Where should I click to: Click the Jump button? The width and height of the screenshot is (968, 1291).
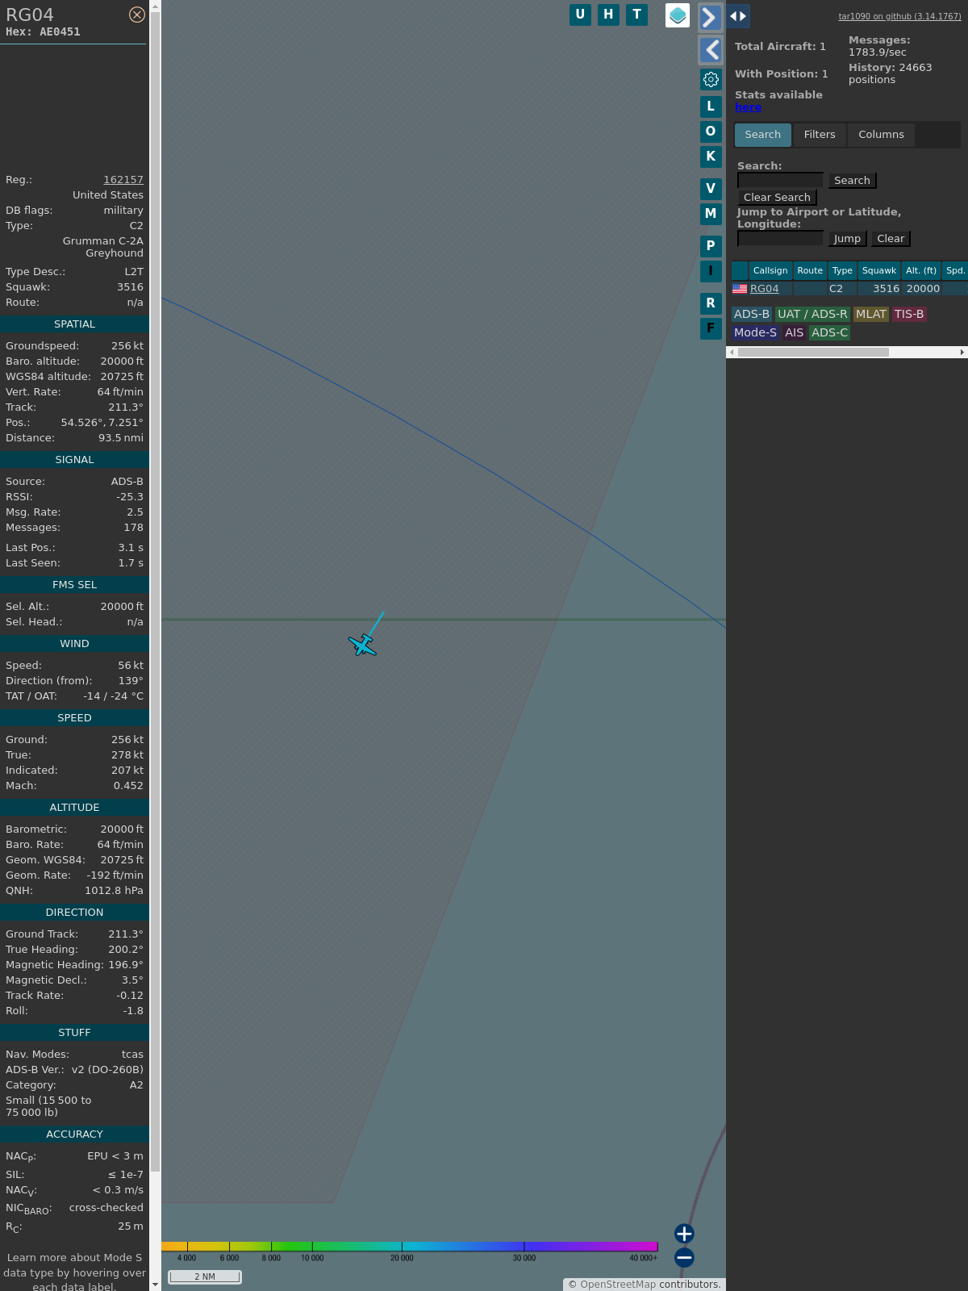847,239
